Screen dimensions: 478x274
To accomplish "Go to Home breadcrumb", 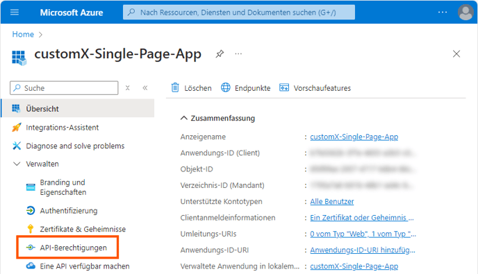I will tap(23, 35).
